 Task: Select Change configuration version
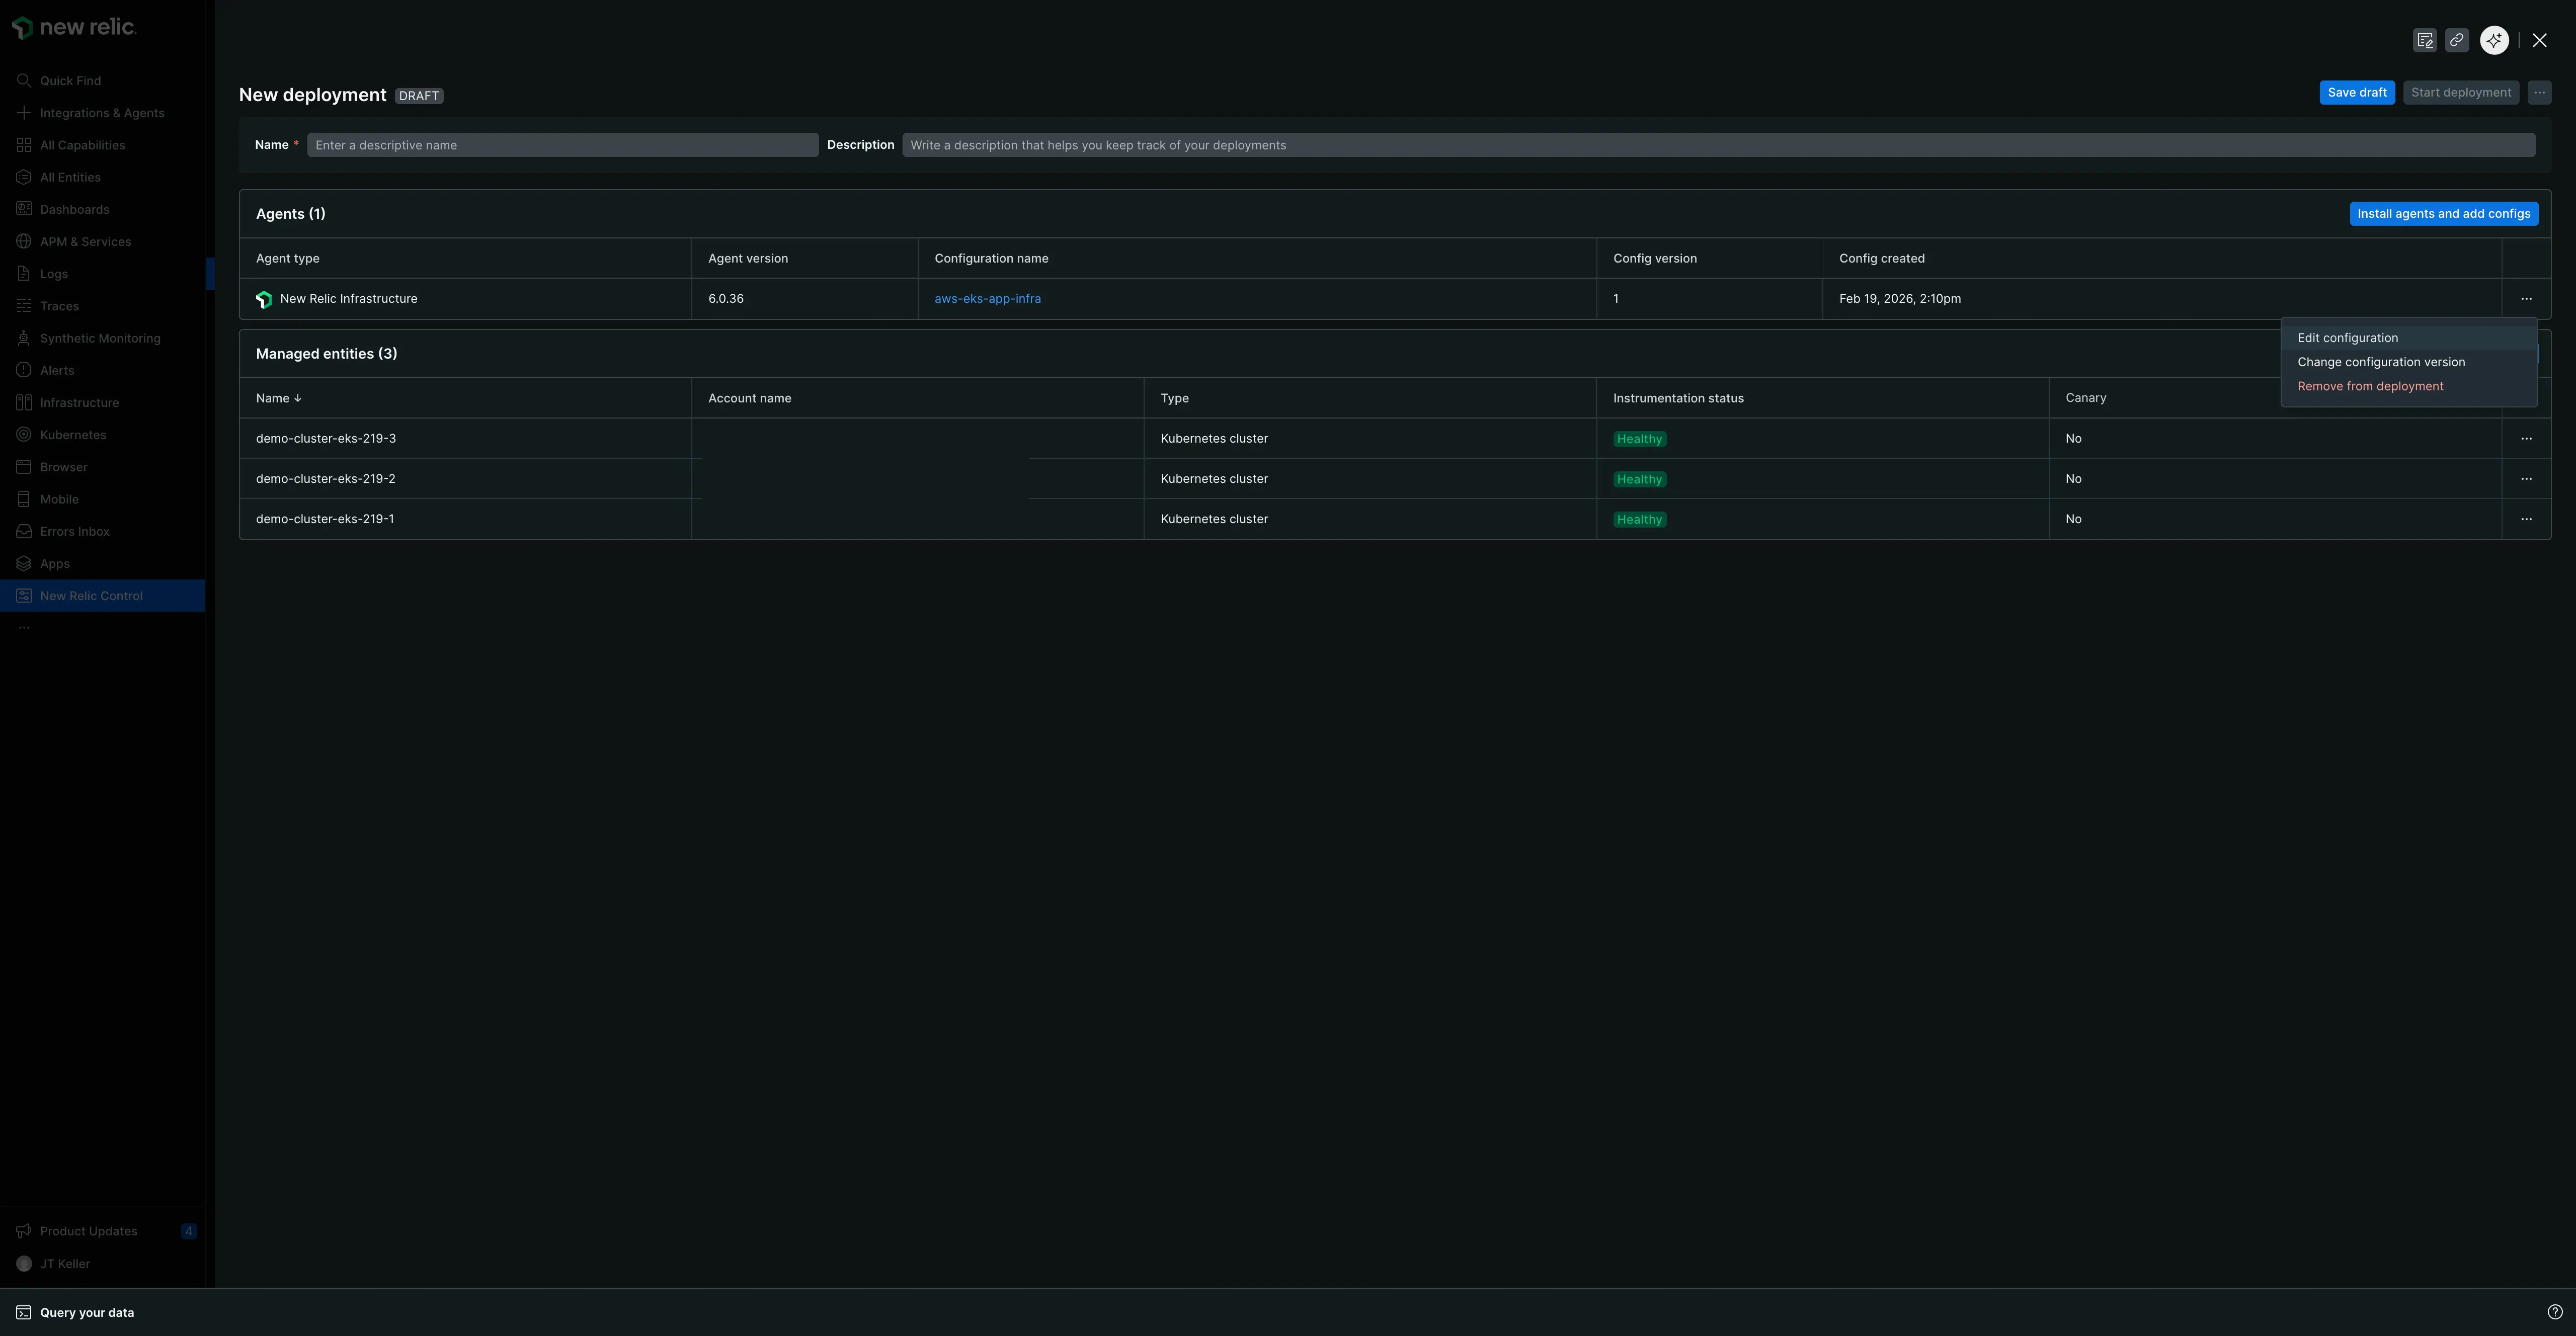tap(2380, 362)
